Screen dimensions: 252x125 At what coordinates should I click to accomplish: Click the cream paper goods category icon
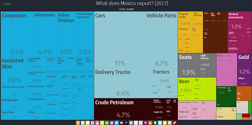[136, 123]
